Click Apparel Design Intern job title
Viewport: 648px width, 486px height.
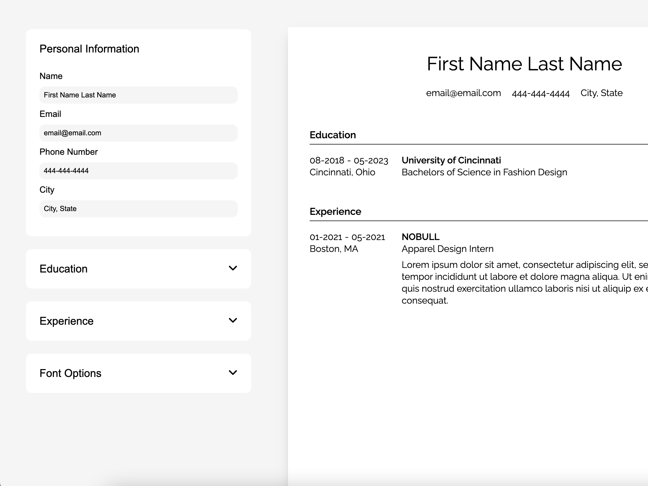pyautogui.click(x=447, y=249)
